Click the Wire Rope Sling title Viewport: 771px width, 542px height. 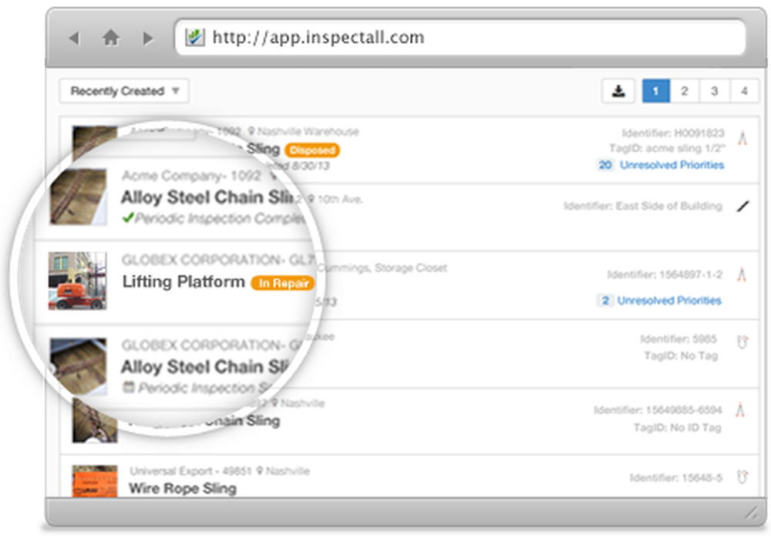click(x=182, y=488)
